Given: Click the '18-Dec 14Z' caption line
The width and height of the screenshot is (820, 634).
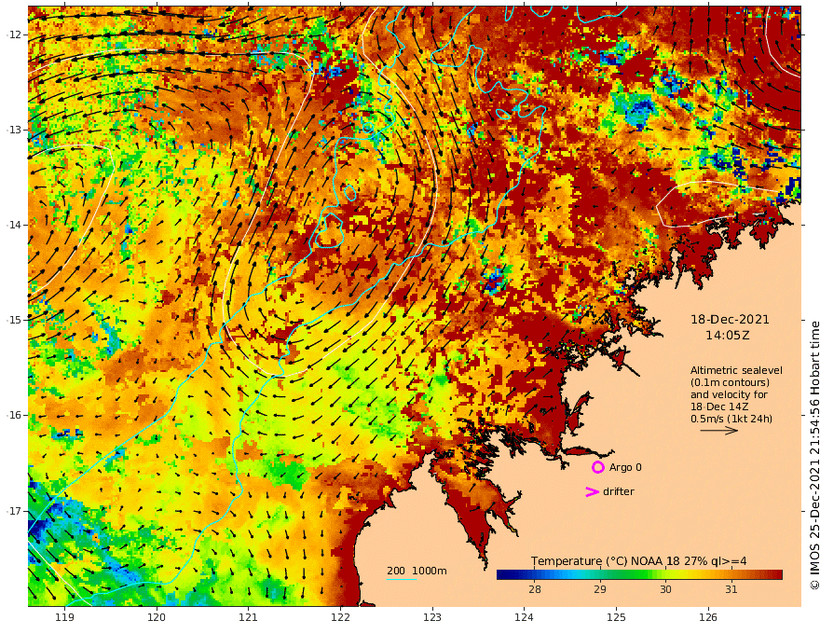Looking at the screenshot, I should [719, 407].
